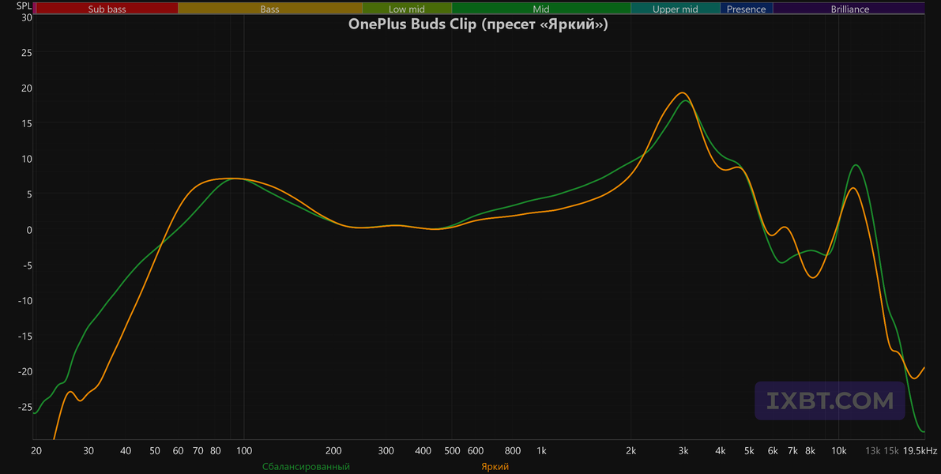The image size is (941, 474).
Task: Click the 3k frequency tick label
Action: click(683, 450)
